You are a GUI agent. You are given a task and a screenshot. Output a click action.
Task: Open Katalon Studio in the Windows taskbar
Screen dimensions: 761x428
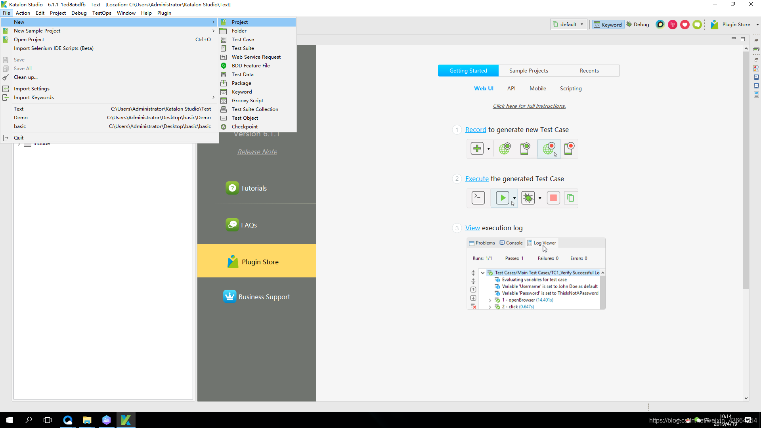coord(126,420)
